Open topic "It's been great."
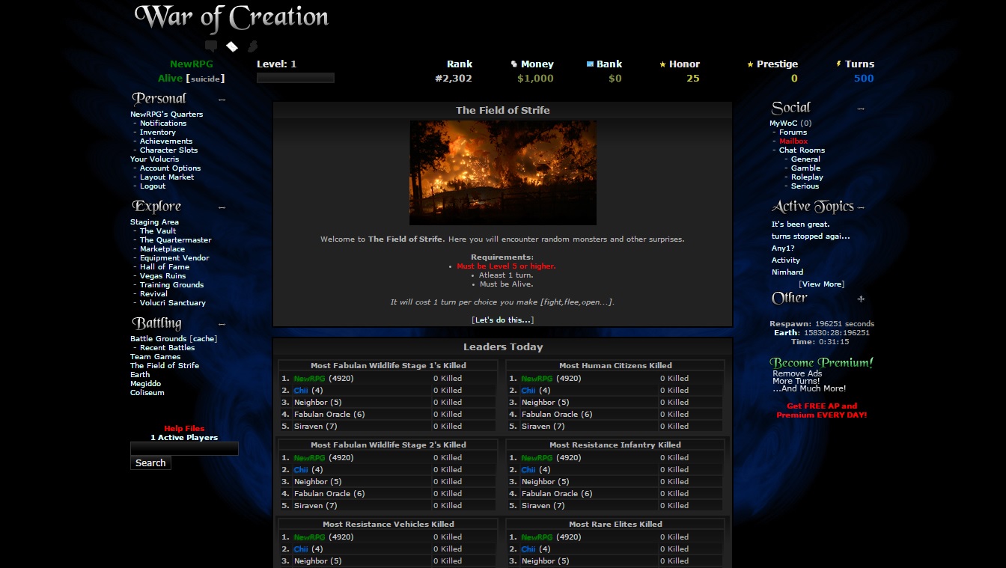 coord(801,225)
